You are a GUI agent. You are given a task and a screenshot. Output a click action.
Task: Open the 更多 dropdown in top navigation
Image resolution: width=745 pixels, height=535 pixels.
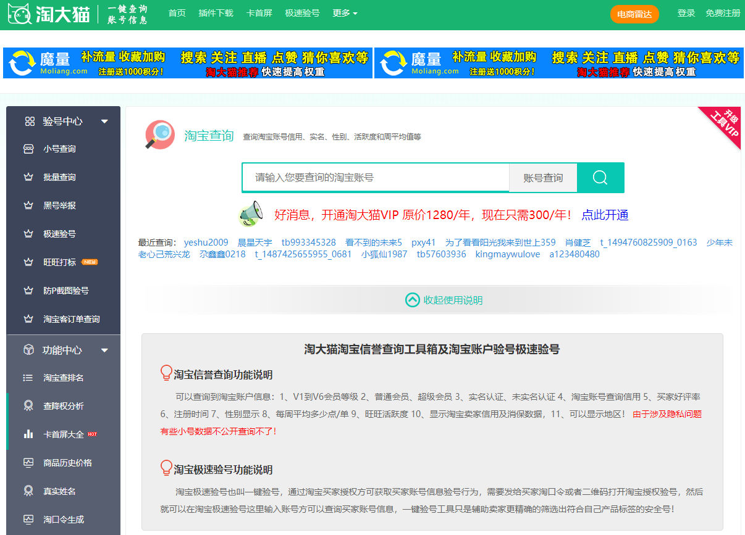(345, 13)
